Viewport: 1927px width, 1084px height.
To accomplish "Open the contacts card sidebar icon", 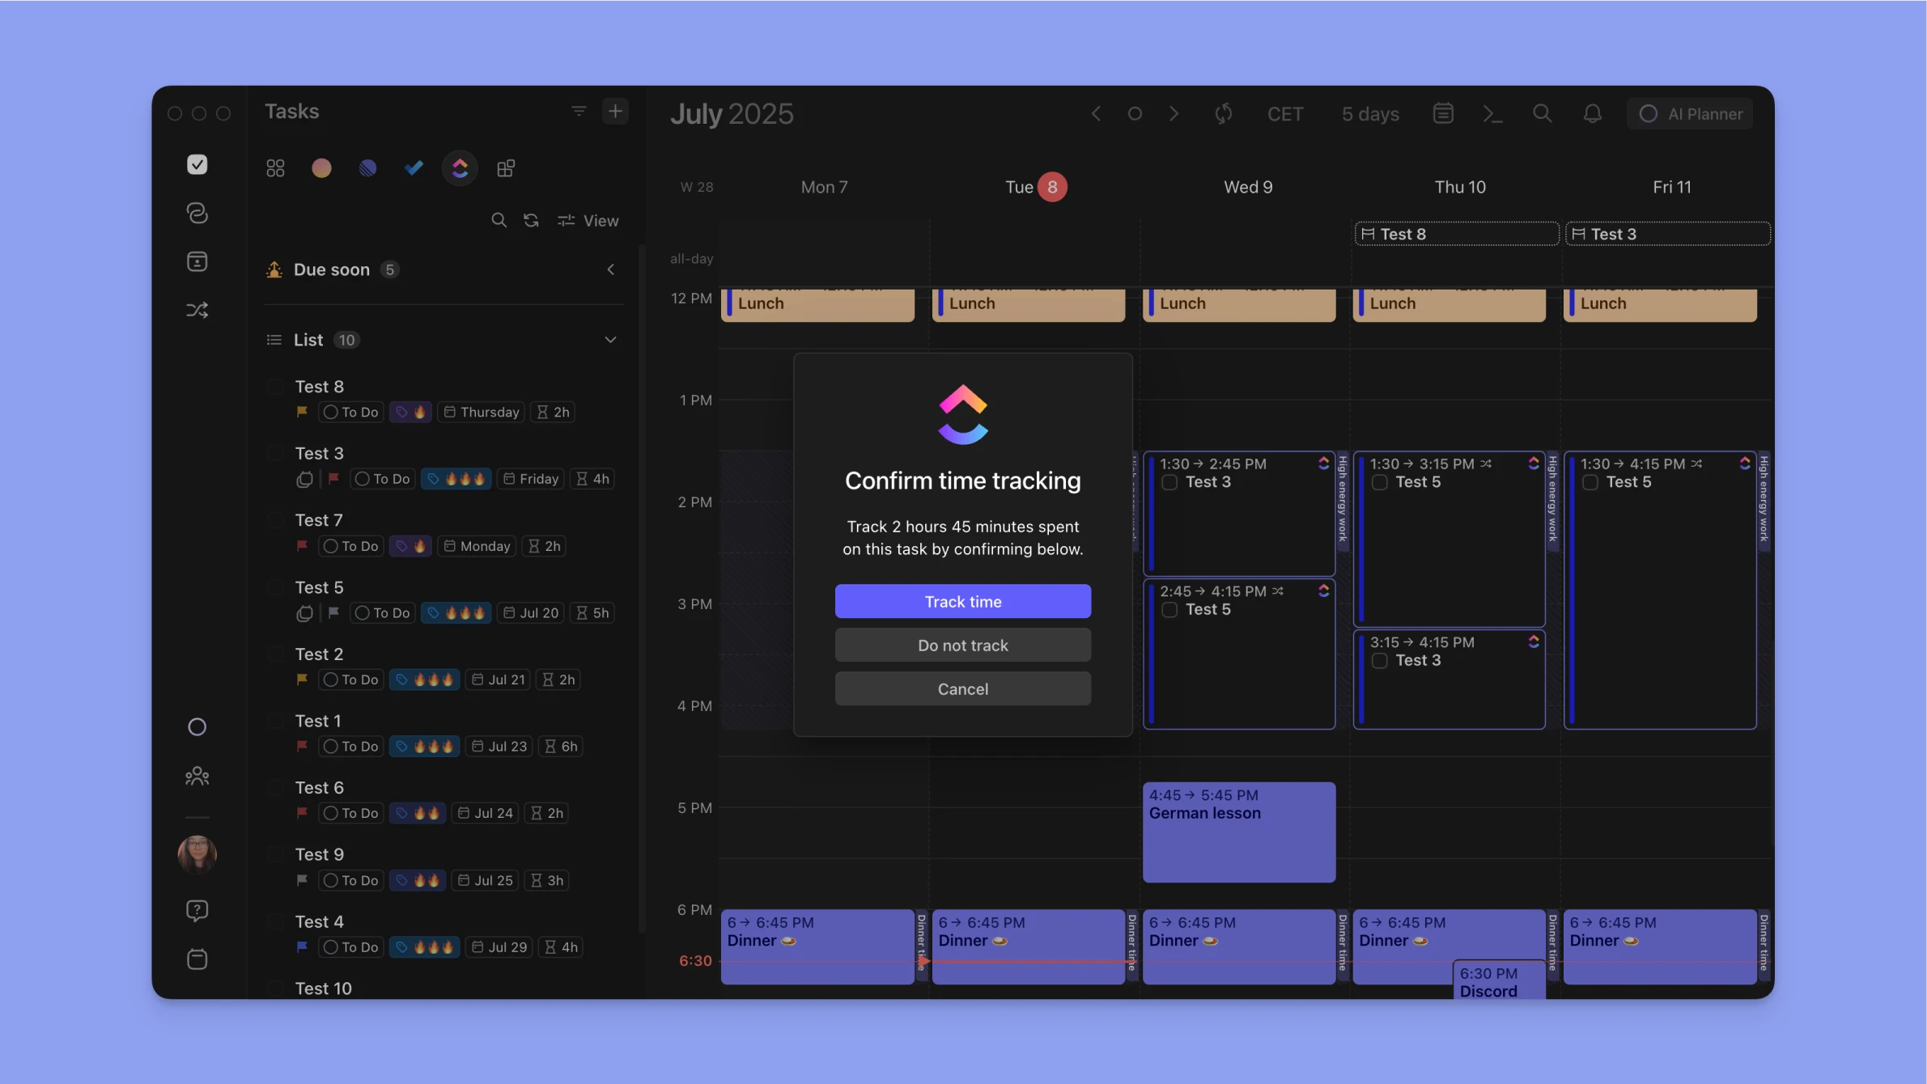I will (x=197, y=261).
